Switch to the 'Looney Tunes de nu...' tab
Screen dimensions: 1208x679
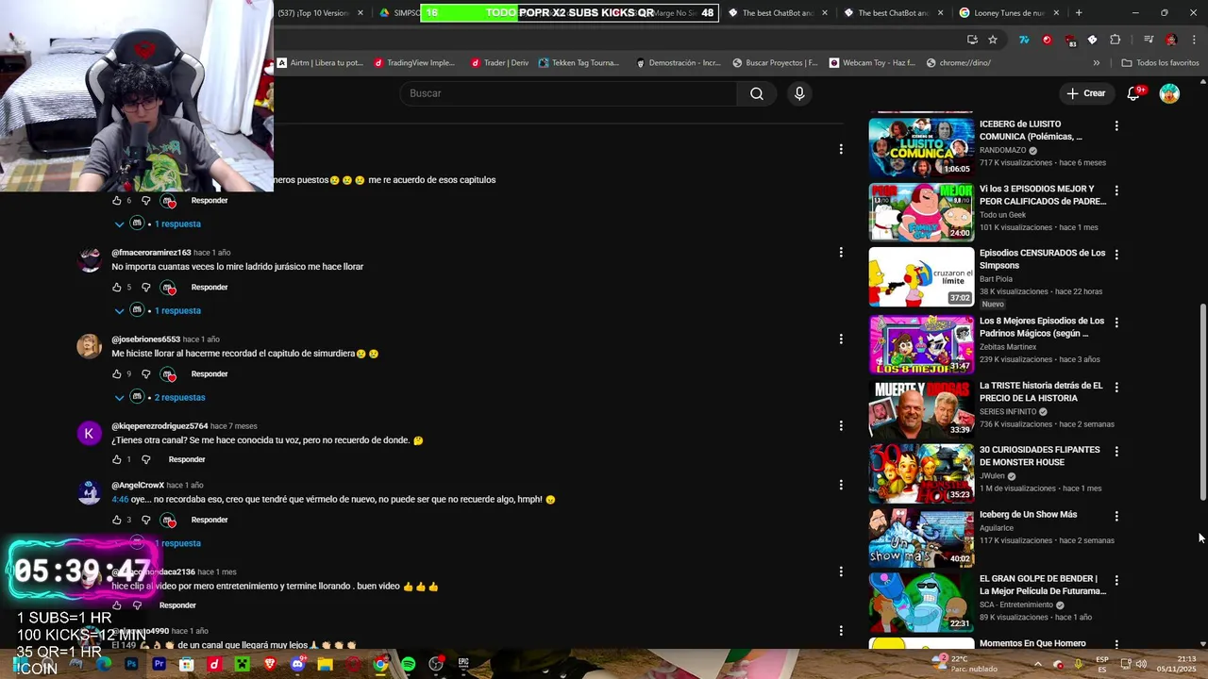(1008, 13)
